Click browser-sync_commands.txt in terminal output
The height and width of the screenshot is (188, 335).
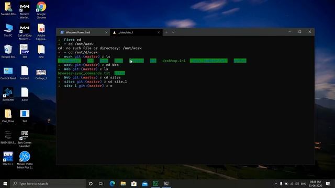[x=84, y=73]
